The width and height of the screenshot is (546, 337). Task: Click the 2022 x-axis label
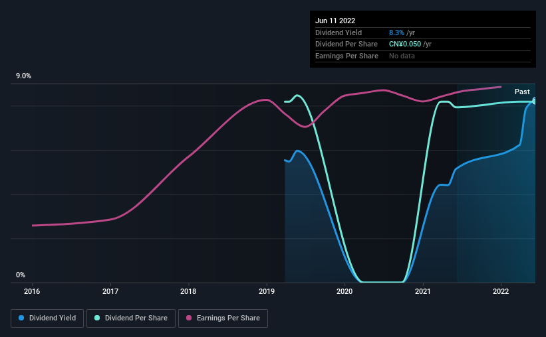[x=501, y=291]
